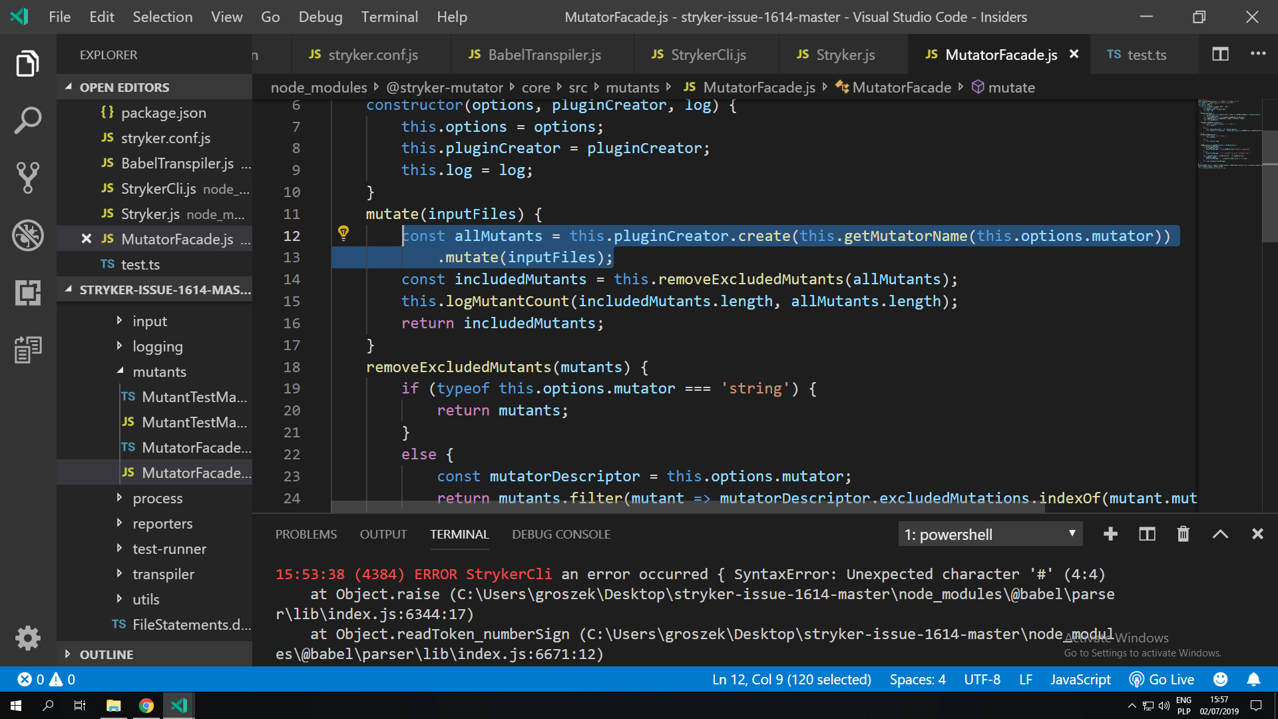Open the powershell terminal selector dropdown
This screenshot has height=719, width=1278.
point(990,534)
